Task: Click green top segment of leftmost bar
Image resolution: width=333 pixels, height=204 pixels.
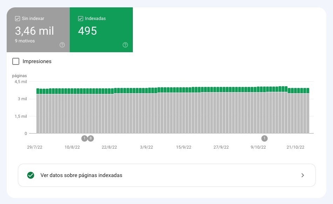Action: tap(38, 91)
